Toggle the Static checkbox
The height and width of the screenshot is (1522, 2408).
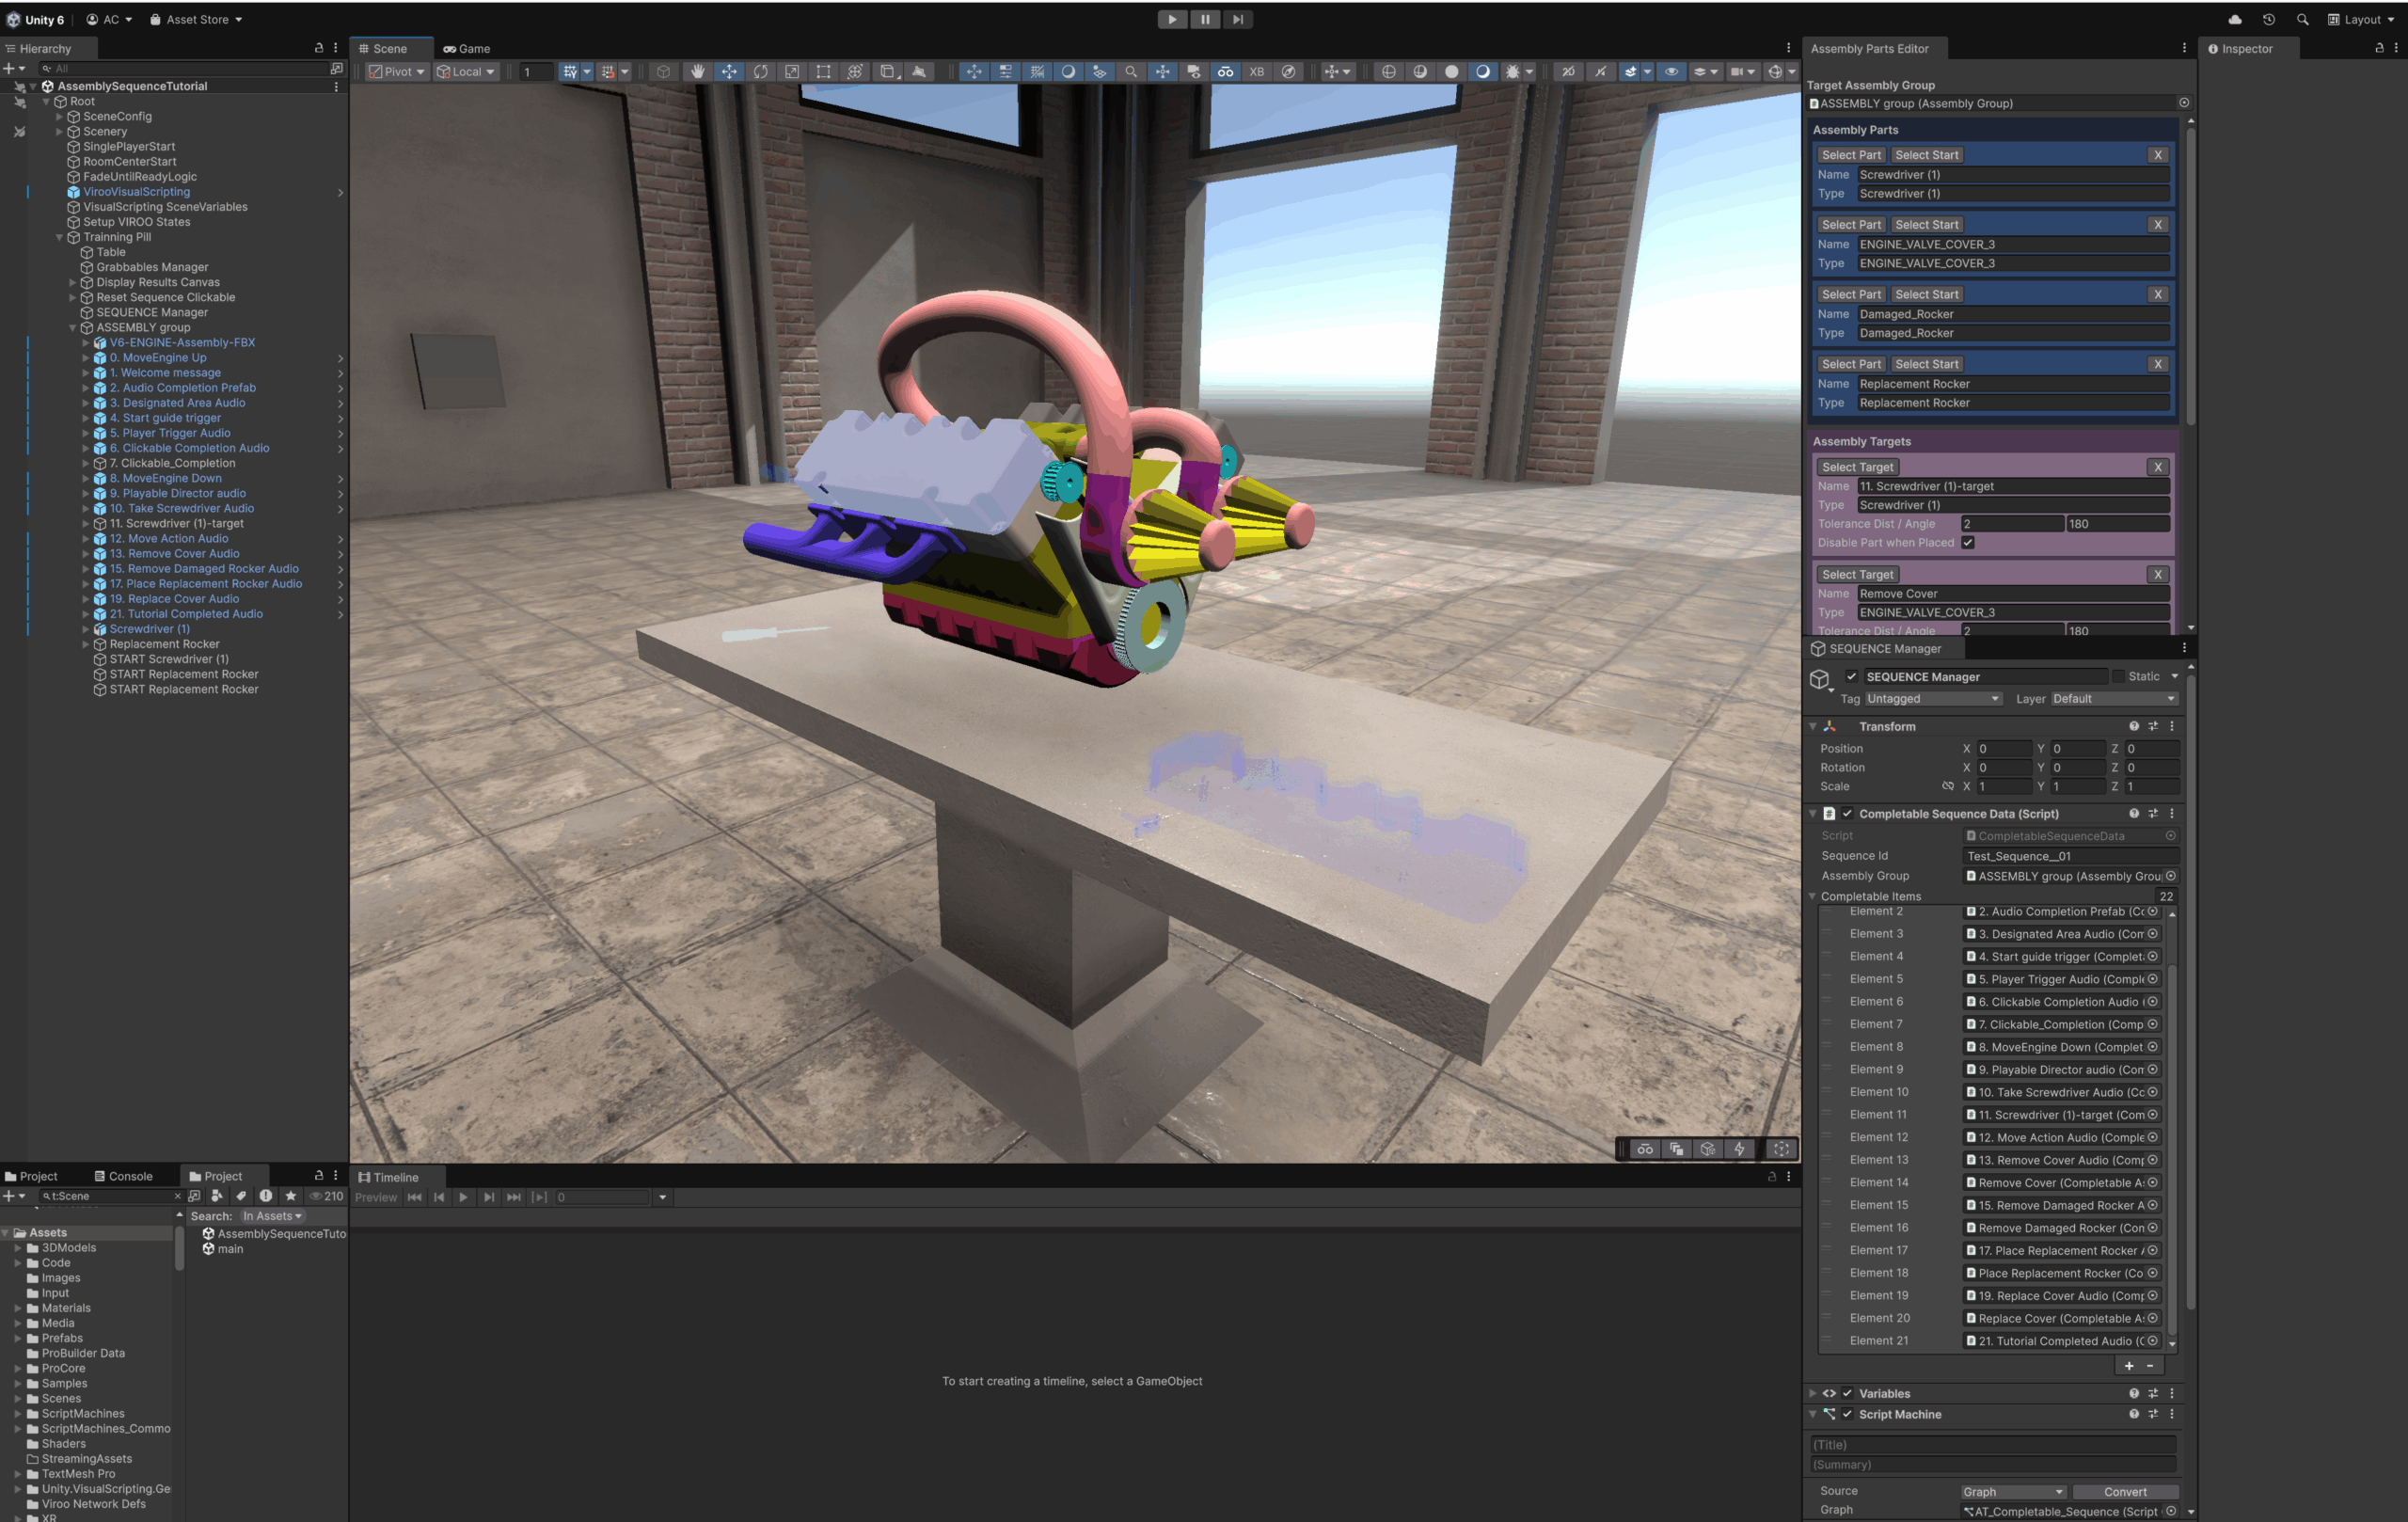coord(2117,676)
